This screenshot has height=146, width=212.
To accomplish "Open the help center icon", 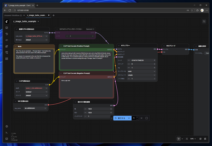I will pyautogui.click(x=7, y=126).
